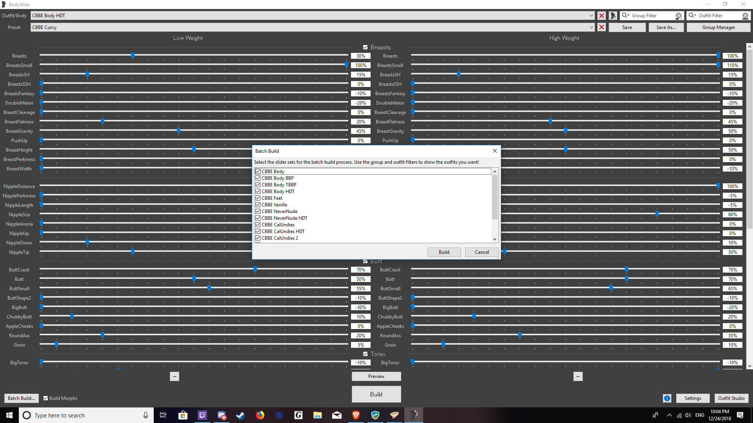Clear the Group Filter text

[x=678, y=16]
